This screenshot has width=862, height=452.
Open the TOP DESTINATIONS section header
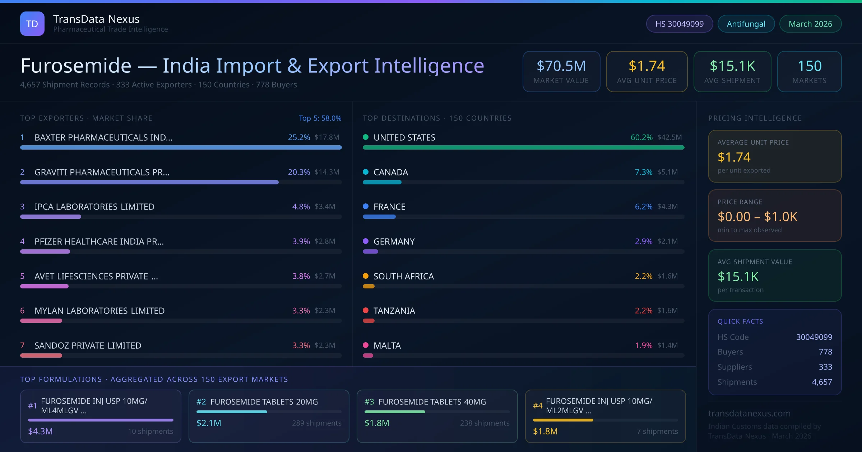click(437, 118)
